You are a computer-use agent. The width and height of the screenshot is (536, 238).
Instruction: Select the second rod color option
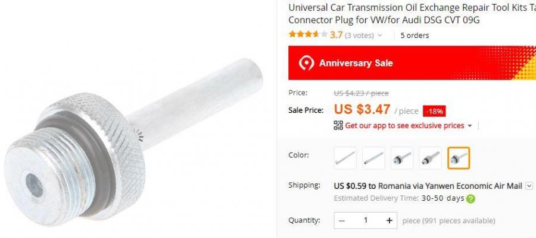(x=373, y=158)
